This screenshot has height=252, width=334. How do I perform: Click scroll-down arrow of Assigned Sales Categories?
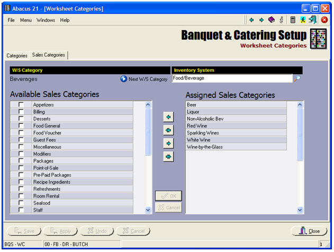(300, 210)
